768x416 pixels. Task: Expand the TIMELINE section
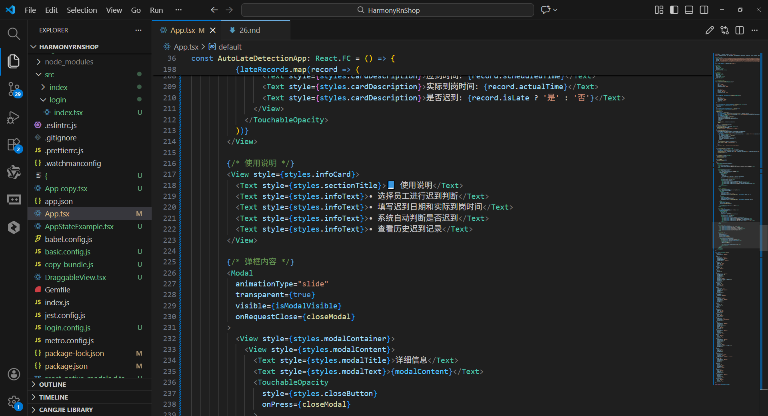tap(90, 397)
